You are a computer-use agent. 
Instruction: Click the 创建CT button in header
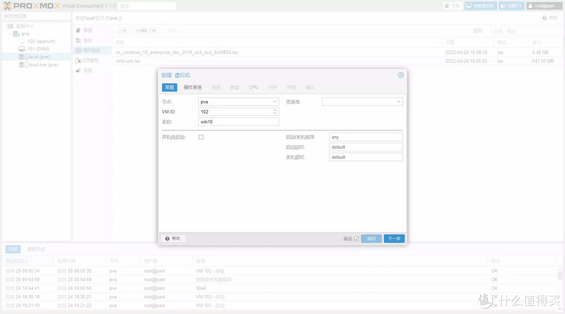511,6
